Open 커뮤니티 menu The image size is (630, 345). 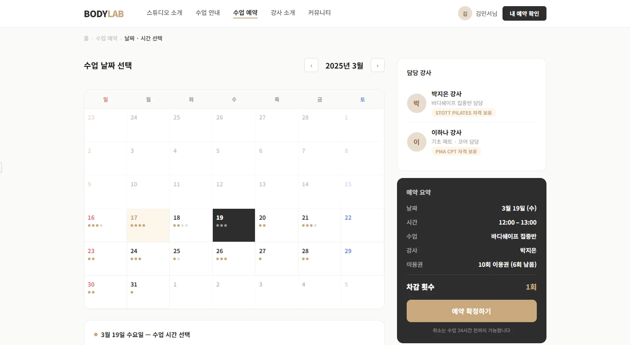pyautogui.click(x=320, y=13)
